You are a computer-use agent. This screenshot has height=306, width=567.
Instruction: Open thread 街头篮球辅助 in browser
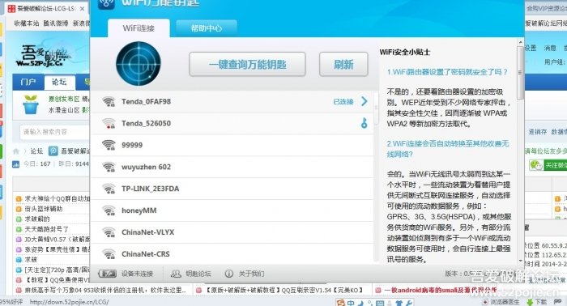coord(44,209)
